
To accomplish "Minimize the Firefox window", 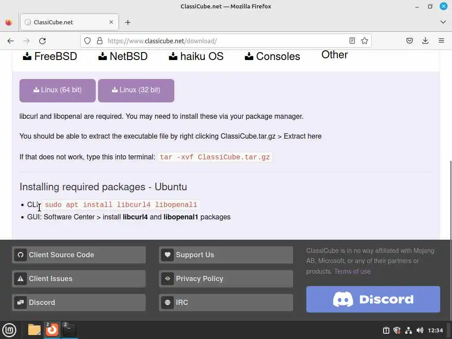I will pyautogui.click(x=417, y=6).
